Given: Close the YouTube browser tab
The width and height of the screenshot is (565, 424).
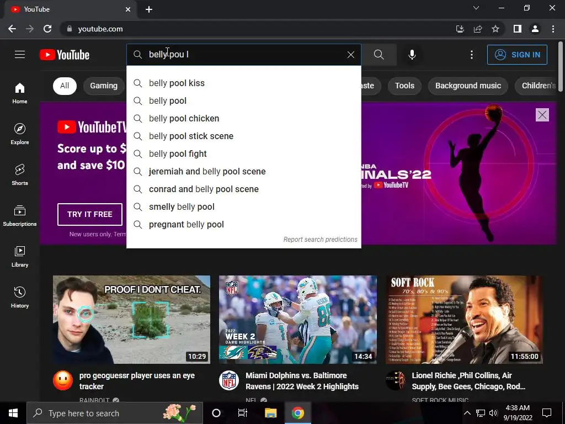Looking at the screenshot, I should [x=128, y=9].
